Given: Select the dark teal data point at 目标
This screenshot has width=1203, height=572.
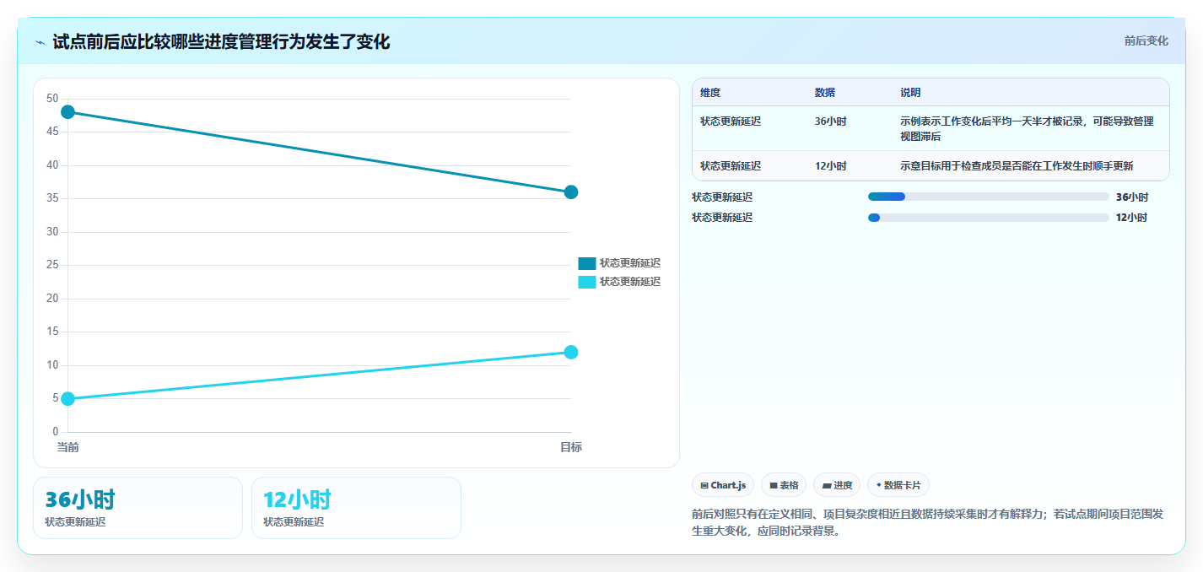Looking at the screenshot, I should 571,192.
